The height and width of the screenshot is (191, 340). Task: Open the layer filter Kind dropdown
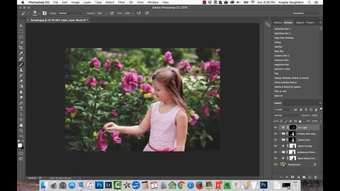click(x=283, y=110)
